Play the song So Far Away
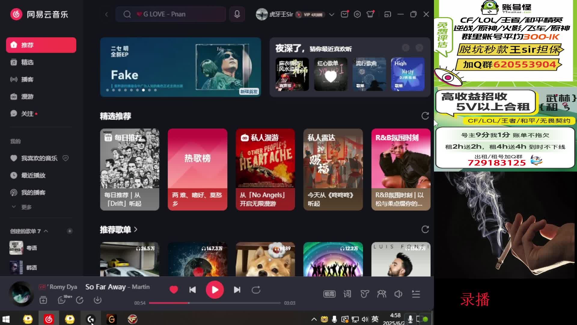Viewport: 577px width, 325px height. pyautogui.click(x=215, y=290)
